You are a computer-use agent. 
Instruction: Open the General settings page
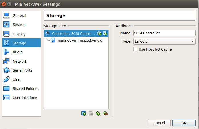coord(19,15)
